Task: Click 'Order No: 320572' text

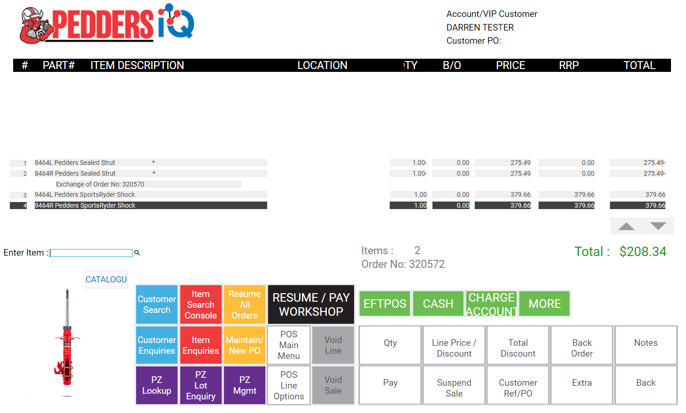Action: [403, 264]
